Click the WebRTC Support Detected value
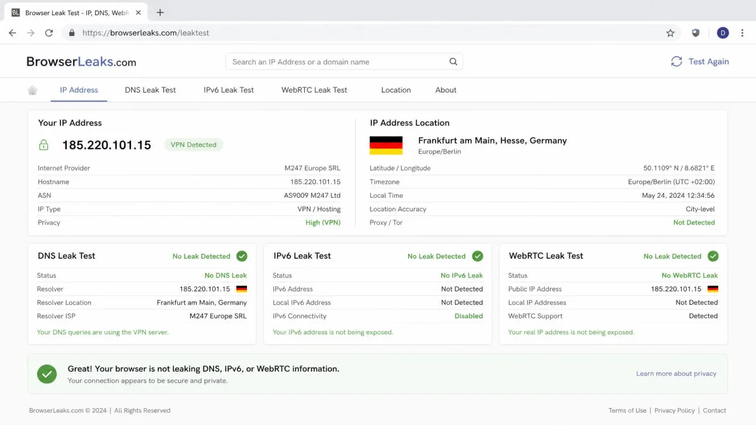Screen dimensions: 756x425 click(703, 316)
